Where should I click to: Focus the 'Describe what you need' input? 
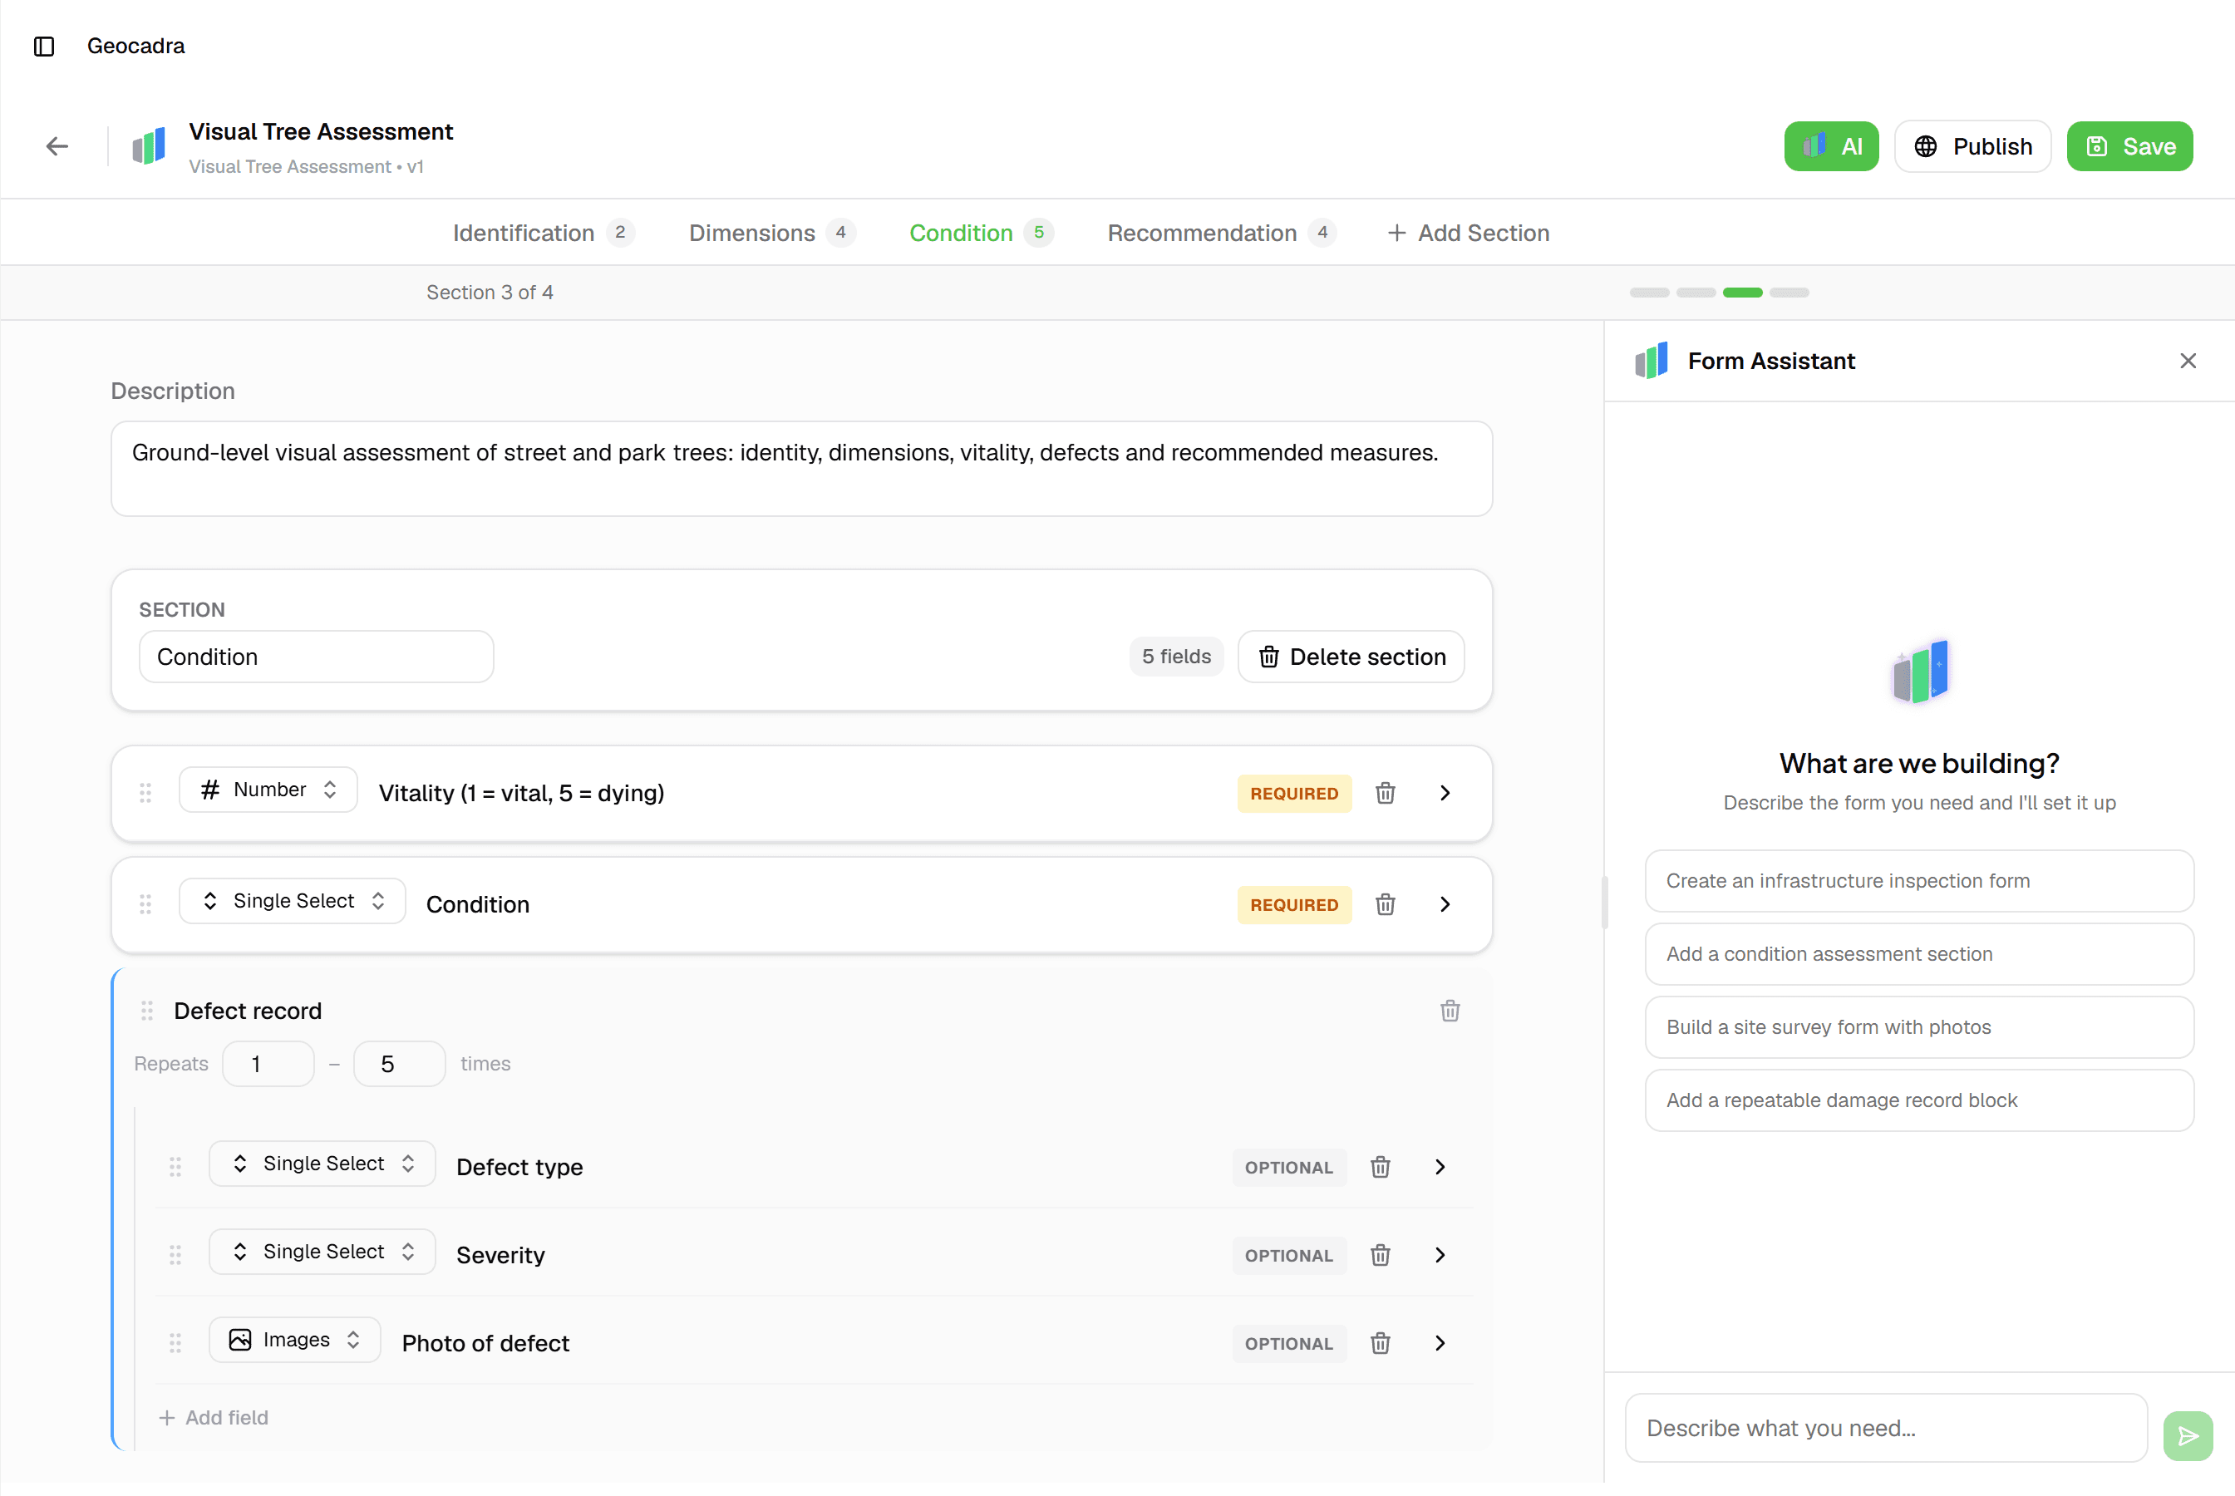[x=1886, y=1428]
